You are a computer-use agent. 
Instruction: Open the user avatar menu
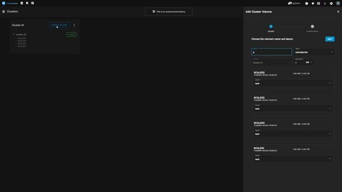338,3
